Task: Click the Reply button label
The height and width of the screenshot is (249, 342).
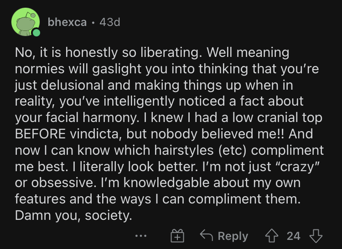Action: 233,236
